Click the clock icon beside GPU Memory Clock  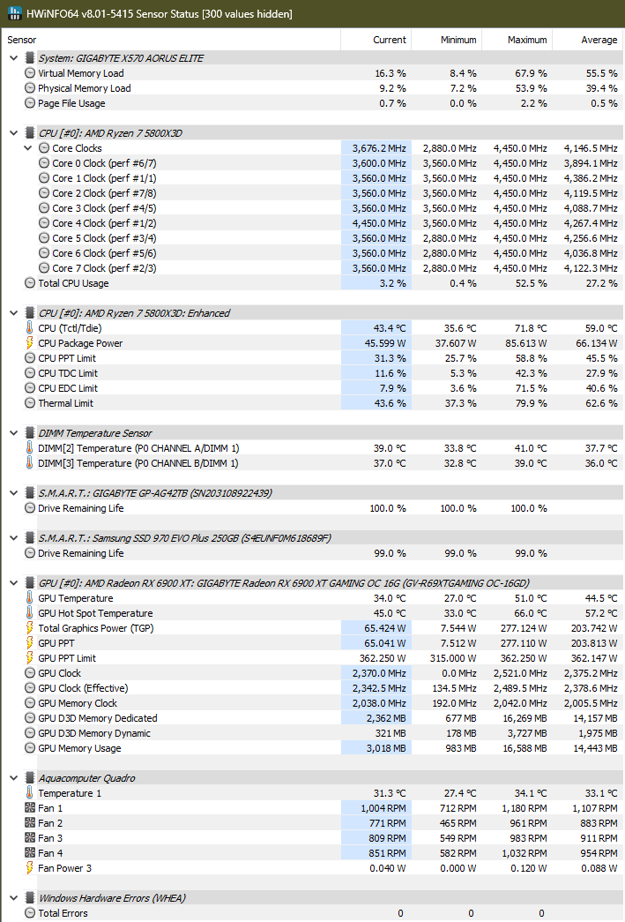click(30, 703)
